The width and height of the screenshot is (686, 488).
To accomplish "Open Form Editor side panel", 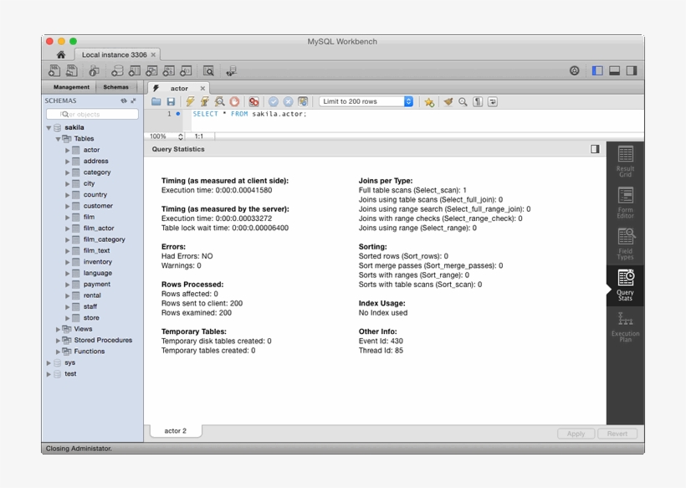I will pos(625,203).
